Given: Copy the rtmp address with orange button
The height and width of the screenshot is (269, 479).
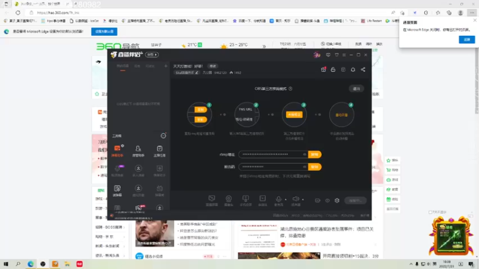Looking at the screenshot, I should coord(315,154).
